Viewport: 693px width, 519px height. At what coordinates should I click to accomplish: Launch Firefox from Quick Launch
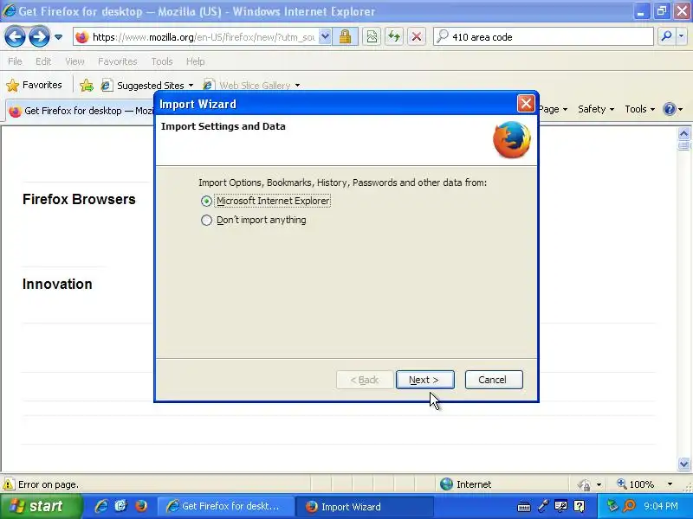pyautogui.click(x=140, y=506)
